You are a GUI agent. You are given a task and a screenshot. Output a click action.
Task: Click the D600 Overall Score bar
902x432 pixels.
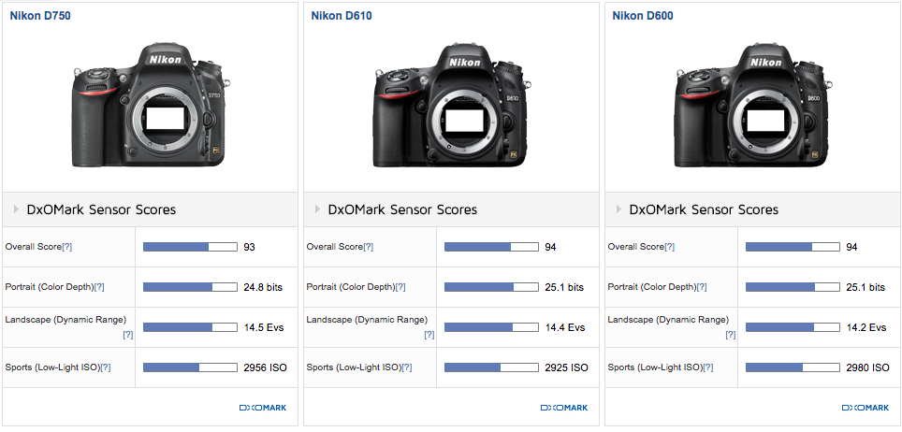click(x=793, y=247)
